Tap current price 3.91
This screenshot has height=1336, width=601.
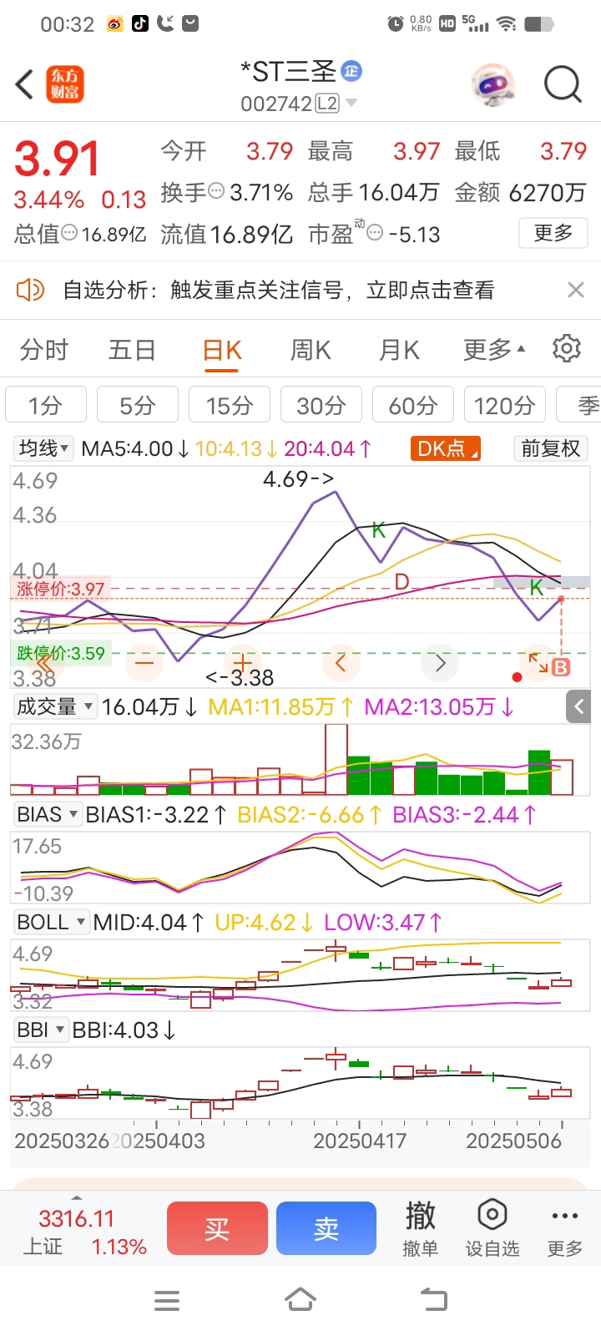coord(57,159)
